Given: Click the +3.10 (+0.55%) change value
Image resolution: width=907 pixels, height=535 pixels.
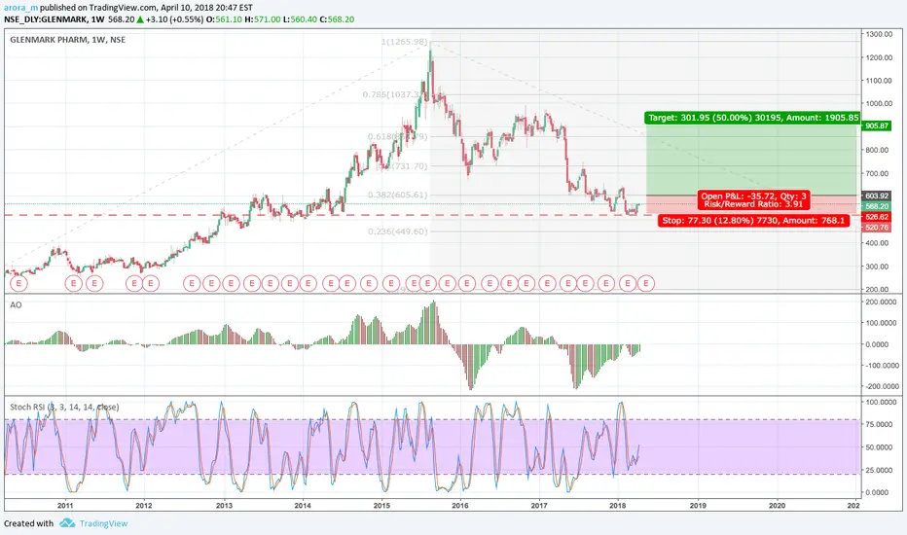Looking at the screenshot, I should pyautogui.click(x=174, y=19).
